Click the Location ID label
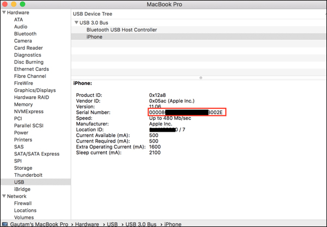 (x=90, y=130)
